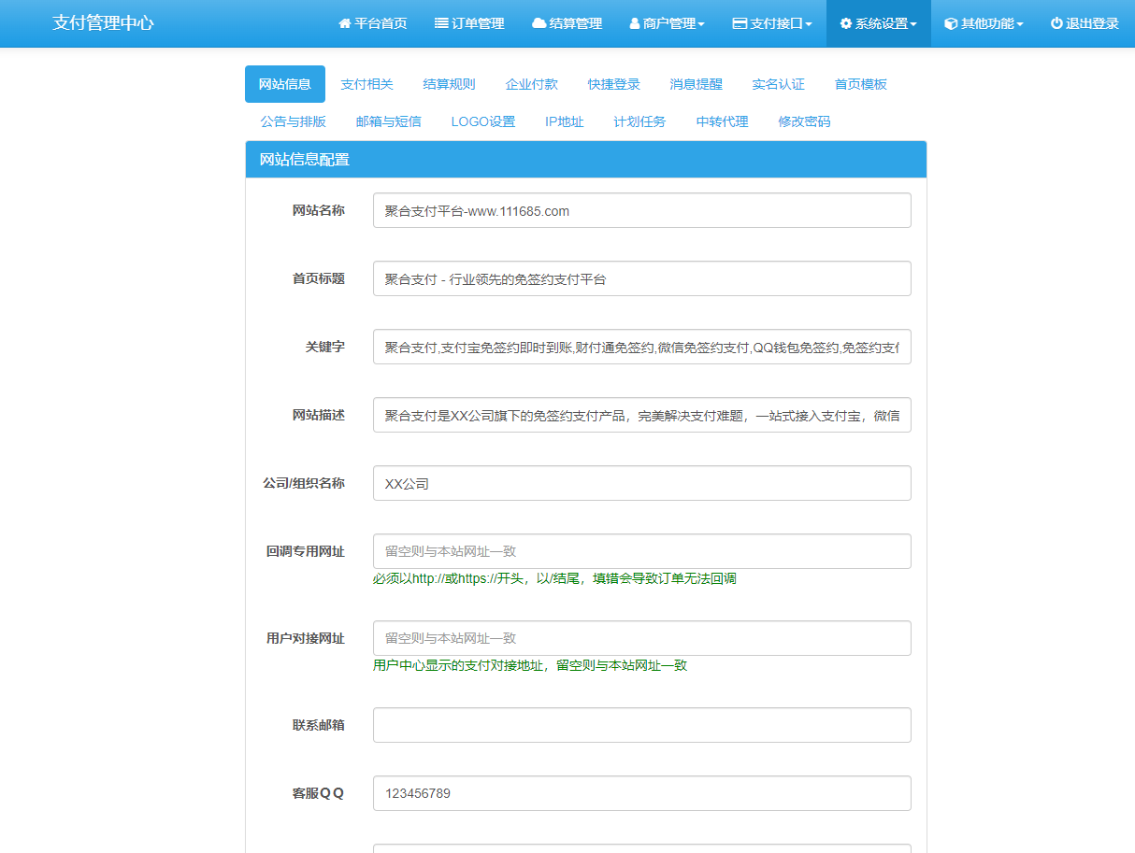This screenshot has height=853, width=1135.
Task: Open the 实名认证 tab
Action: click(x=779, y=84)
